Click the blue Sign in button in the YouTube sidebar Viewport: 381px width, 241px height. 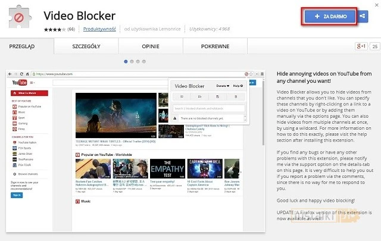point(17,195)
